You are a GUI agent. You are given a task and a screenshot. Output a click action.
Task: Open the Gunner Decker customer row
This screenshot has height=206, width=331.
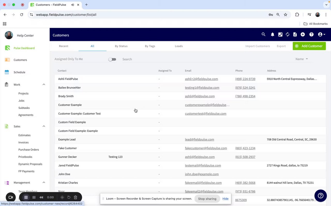coord(190,157)
